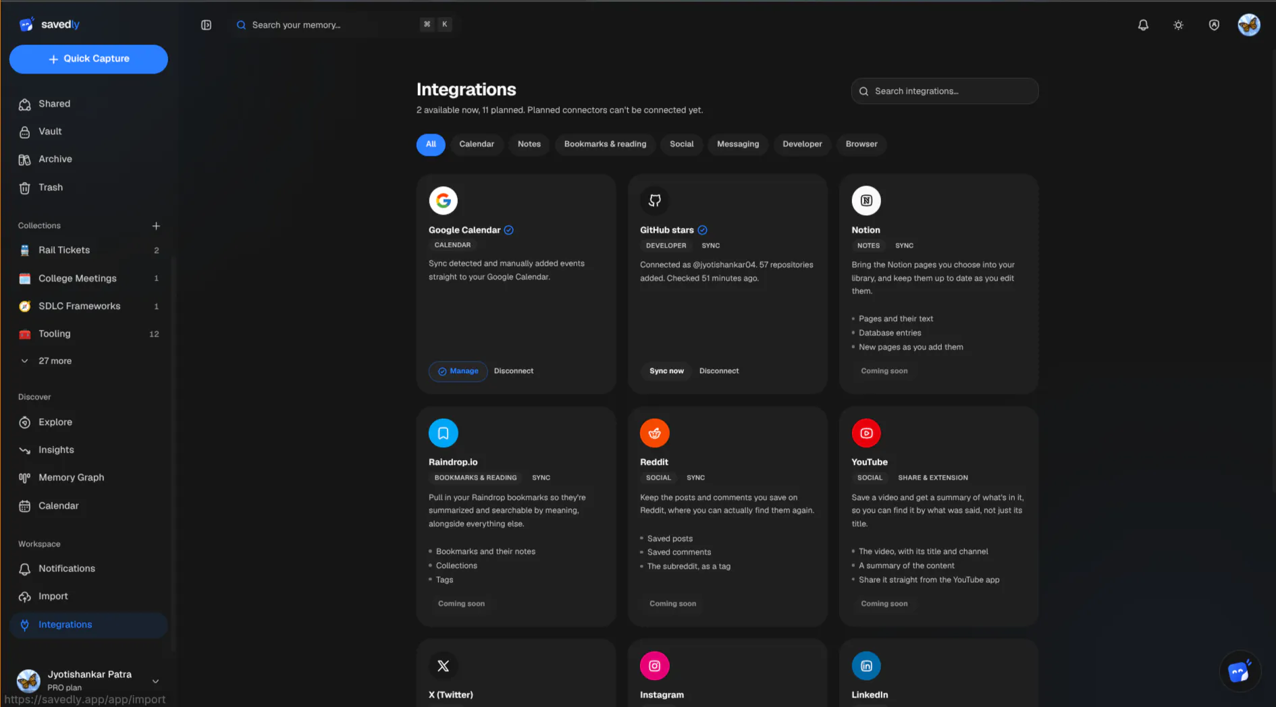Filter integrations by Developer

pos(802,144)
